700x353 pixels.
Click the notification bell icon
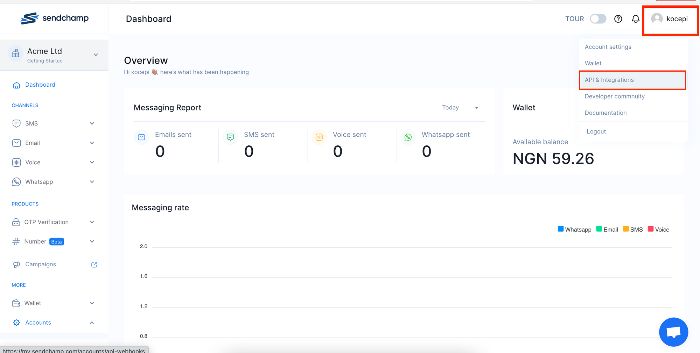[635, 19]
